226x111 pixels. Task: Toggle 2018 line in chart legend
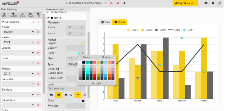tap(174, 30)
